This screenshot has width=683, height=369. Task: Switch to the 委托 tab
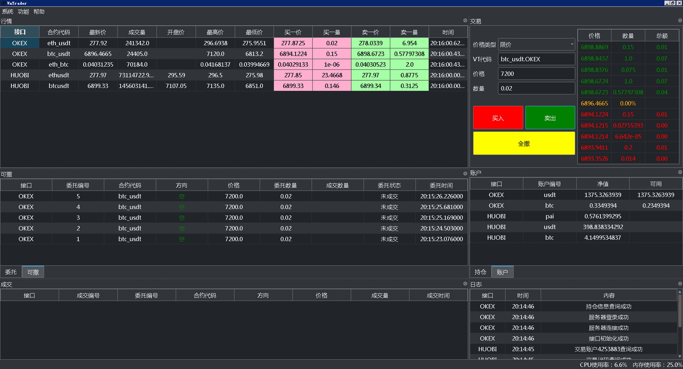point(11,272)
